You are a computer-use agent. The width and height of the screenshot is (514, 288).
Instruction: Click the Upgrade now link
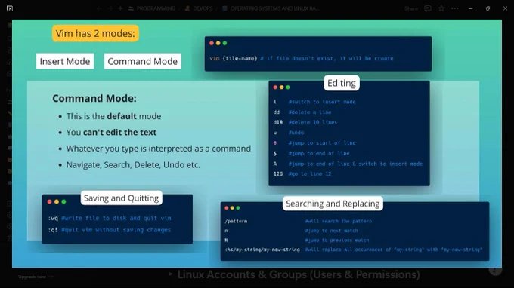[35, 277]
